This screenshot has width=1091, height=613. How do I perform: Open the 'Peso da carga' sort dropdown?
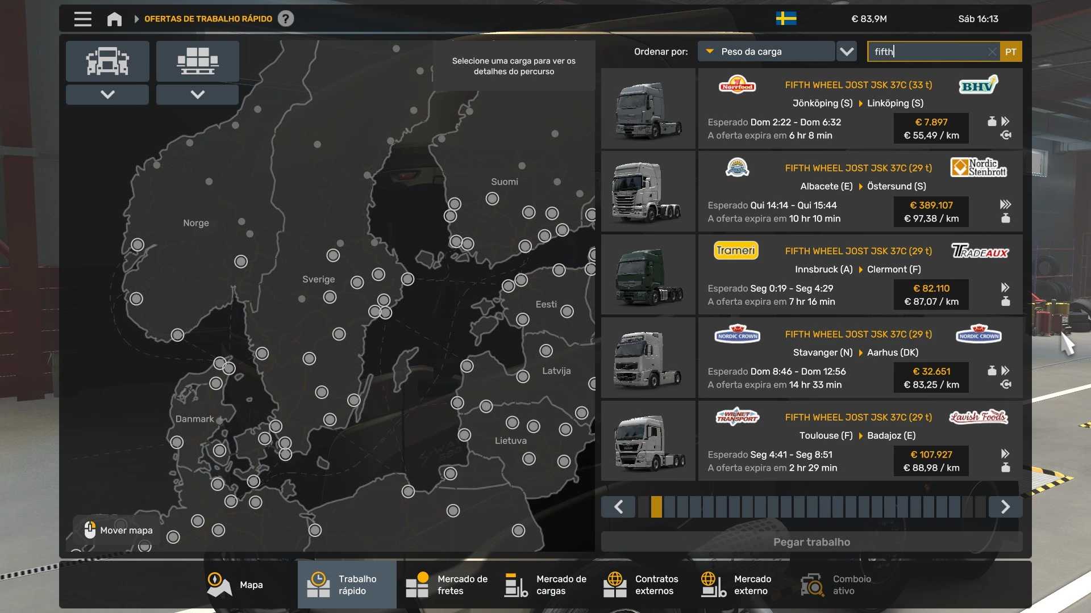click(x=766, y=52)
